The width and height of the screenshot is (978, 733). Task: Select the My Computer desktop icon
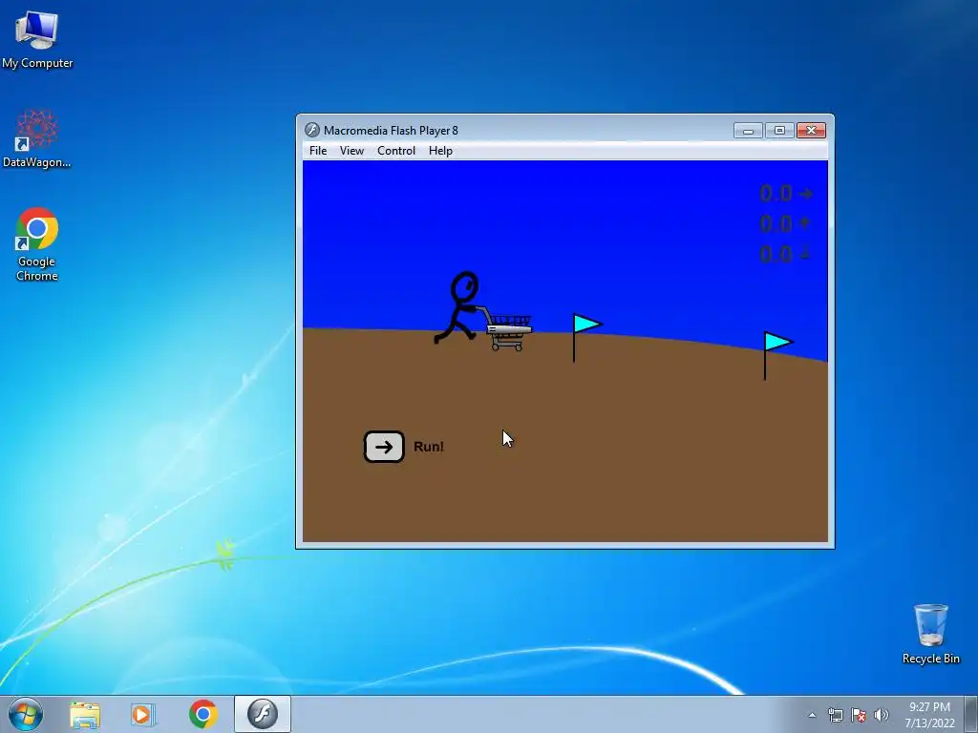click(x=37, y=38)
